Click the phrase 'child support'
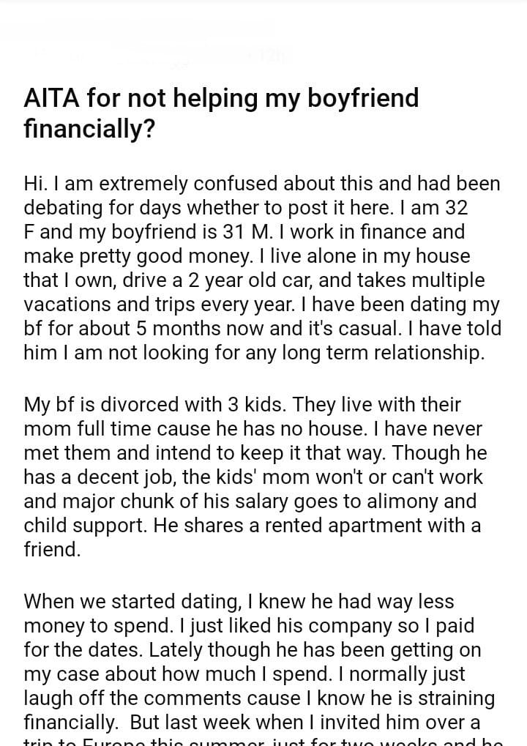Viewport: 527px width, 746px height. point(94,525)
